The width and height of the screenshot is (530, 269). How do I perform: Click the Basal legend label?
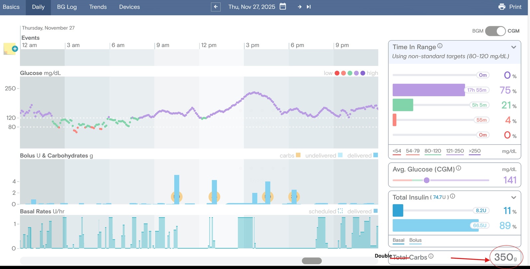(x=399, y=240)
